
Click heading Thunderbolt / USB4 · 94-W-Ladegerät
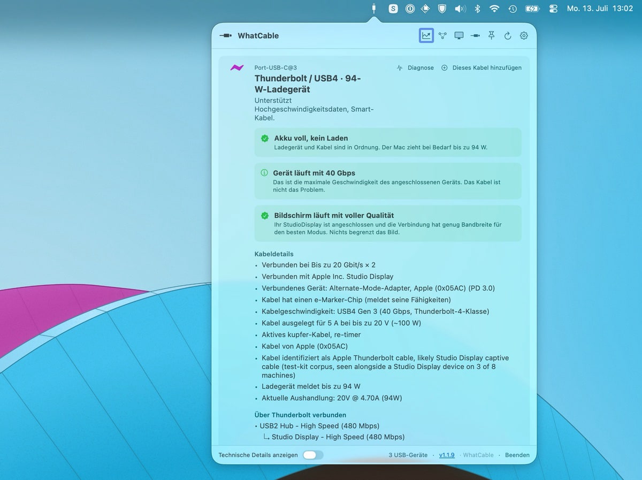point(308,84)
